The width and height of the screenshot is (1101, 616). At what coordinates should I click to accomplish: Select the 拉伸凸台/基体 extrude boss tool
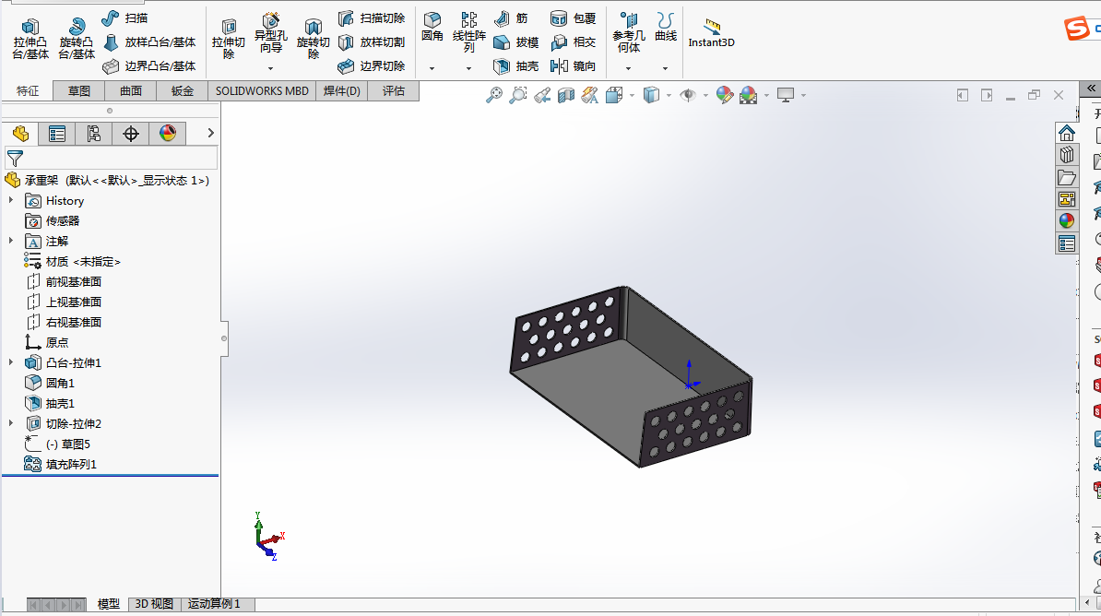tap(30, 40)
